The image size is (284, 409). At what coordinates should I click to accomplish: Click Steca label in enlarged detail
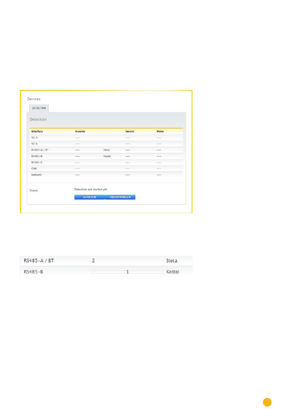[172, 261]
